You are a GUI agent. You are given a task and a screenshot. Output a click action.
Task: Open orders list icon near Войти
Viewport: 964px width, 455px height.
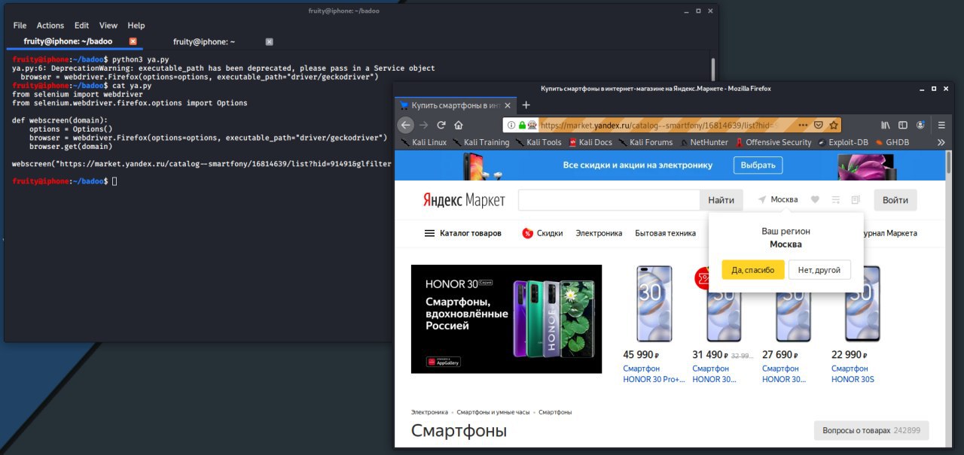click(856, 200)
